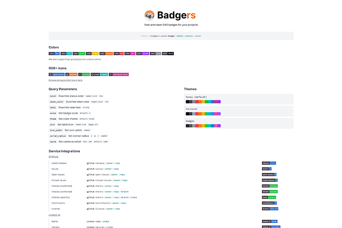This screenshot has height=228, width=342.
Task: Click the corner_radius parameter tag
Action: (x=58, y=136)
